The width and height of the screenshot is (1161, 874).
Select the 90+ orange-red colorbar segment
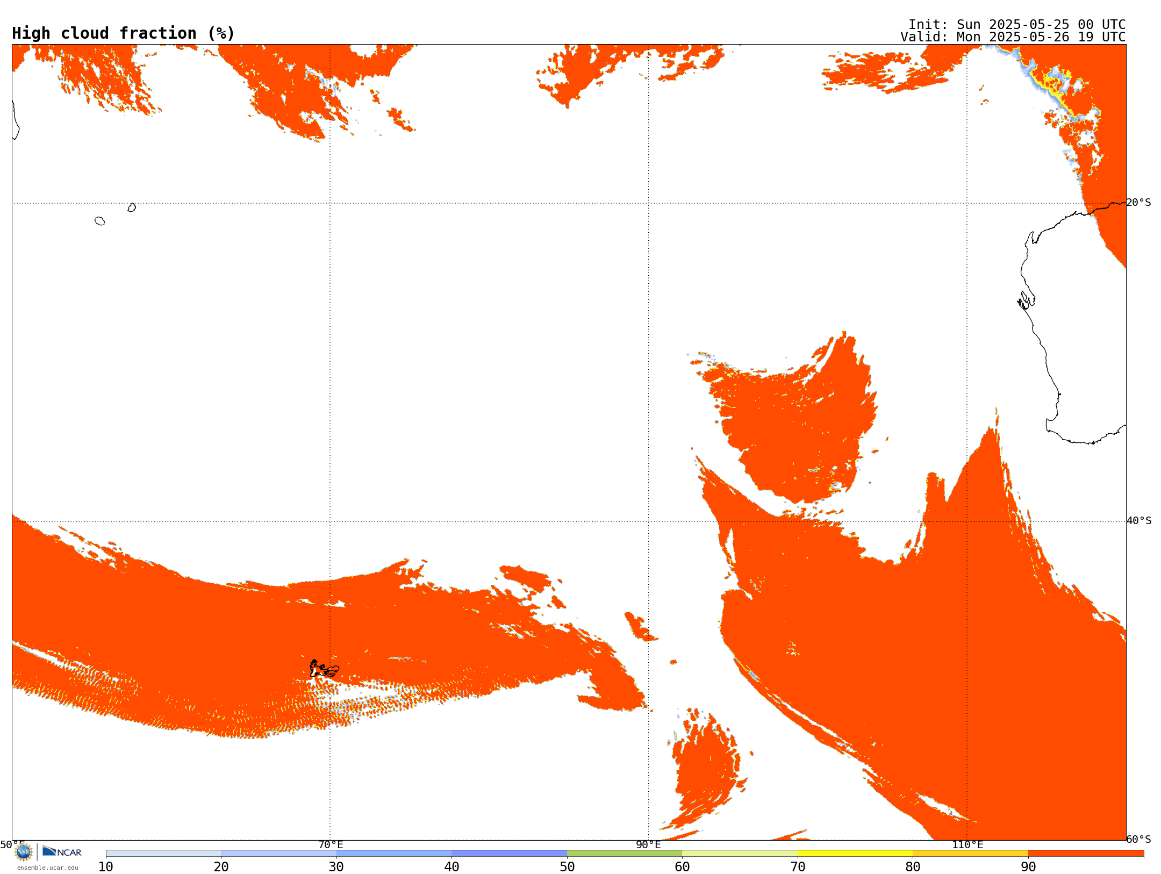tap(1086, 854)
